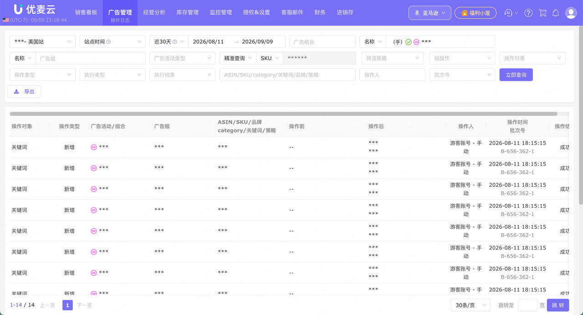This screenshot has height=315, width=583.
Task: Click the 操作人 input field
Action: [x=392, y=75]
